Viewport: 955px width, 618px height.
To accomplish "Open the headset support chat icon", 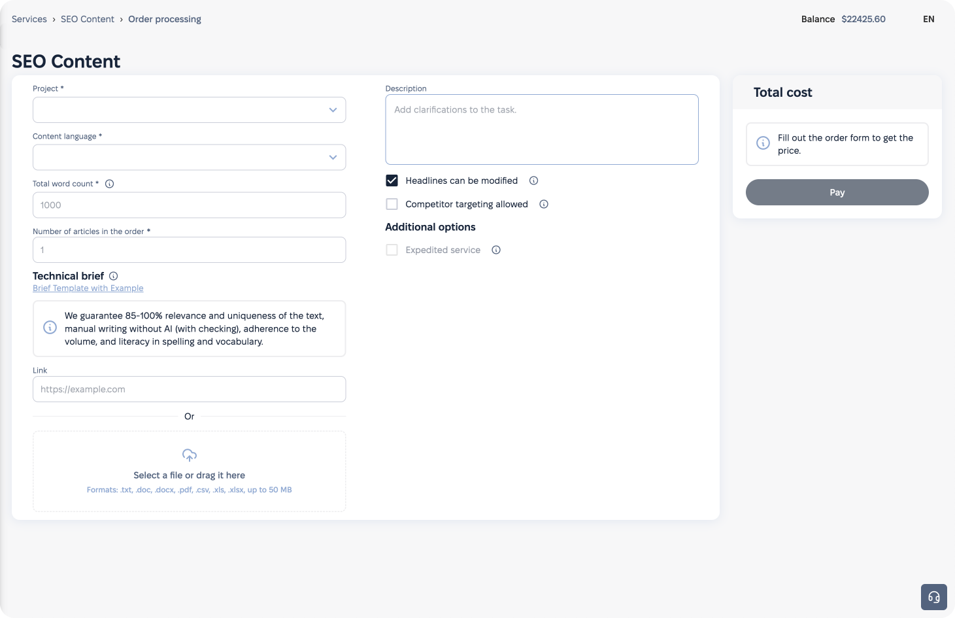I will pos(933,597).
